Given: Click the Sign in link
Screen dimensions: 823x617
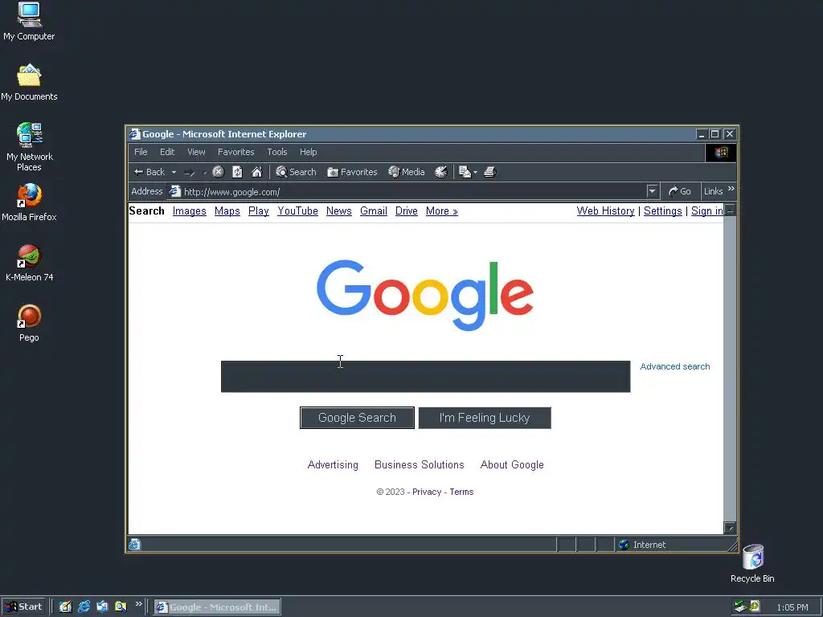Looking at the screenshot, I should [707, 211].
